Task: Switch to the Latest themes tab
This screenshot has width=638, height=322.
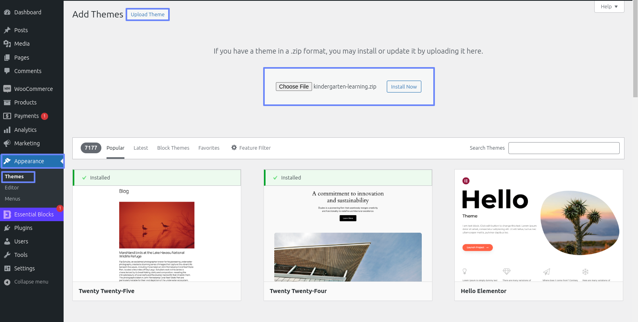Action: tap(141, 148)
